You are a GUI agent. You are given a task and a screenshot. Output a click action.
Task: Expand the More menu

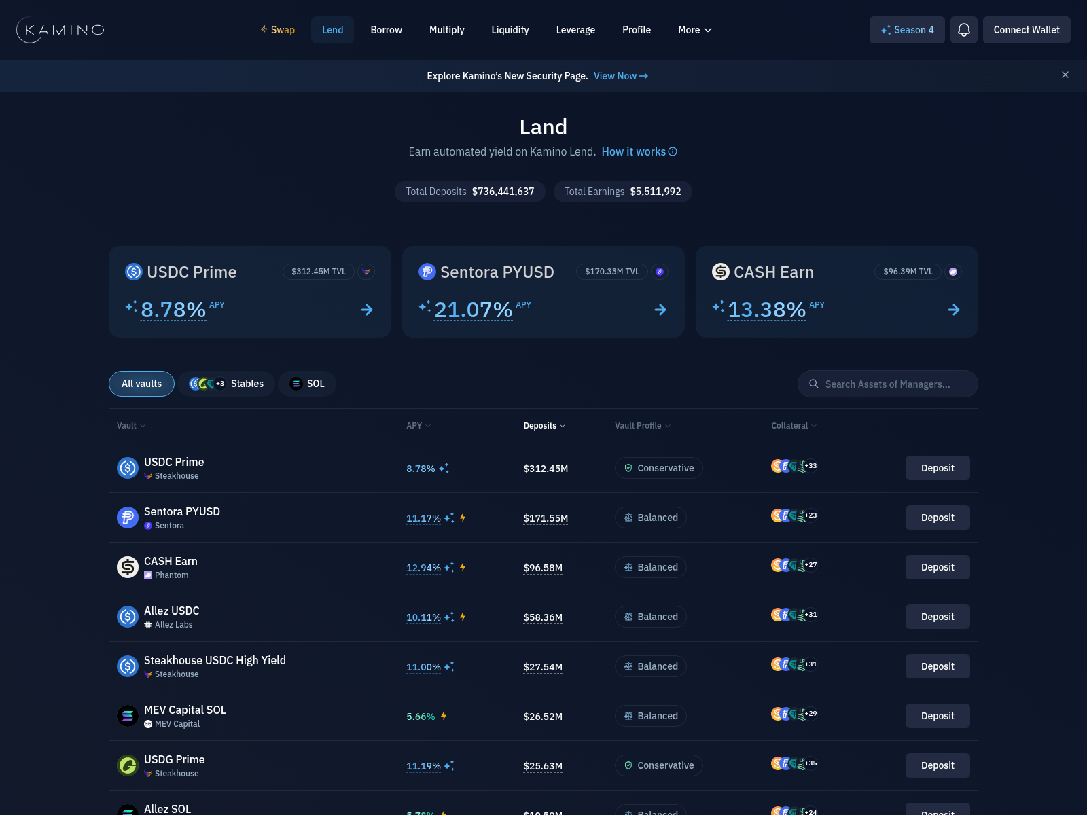(694, 30)
